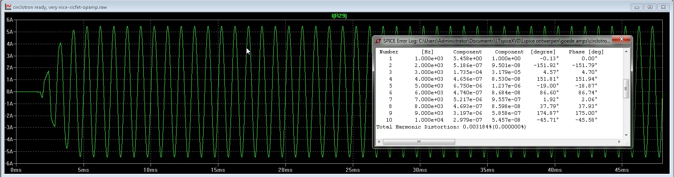
Task: Click harmonic 2 frequency 2.000e+03
Action: click(x=429, y=65)
